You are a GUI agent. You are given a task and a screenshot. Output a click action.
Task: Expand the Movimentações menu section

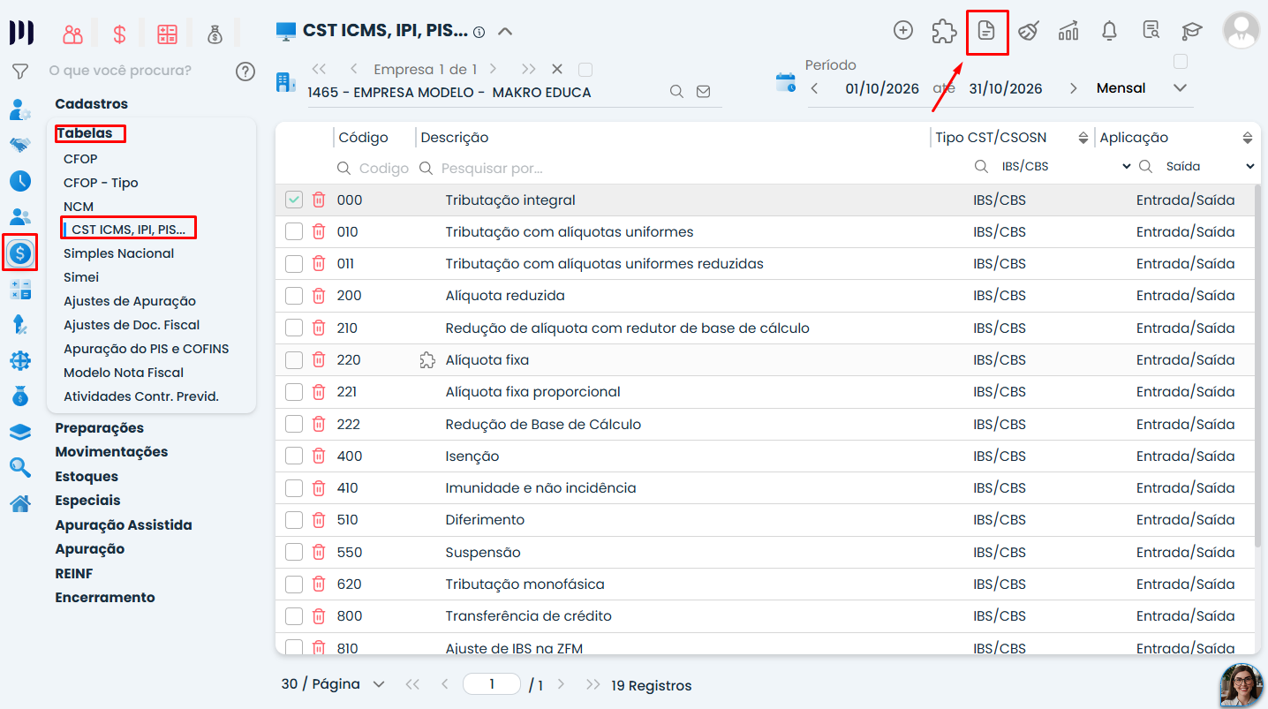(x=111, y=451)
